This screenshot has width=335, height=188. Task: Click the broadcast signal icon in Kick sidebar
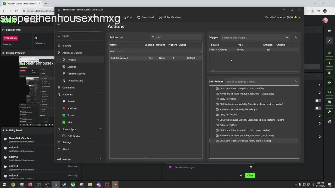coord(329,92)
